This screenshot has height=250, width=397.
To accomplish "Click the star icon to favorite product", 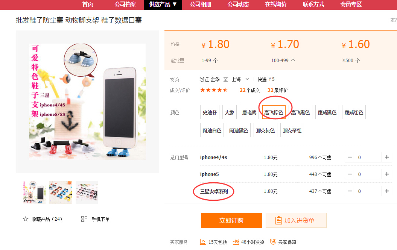I will coord(26,219).
